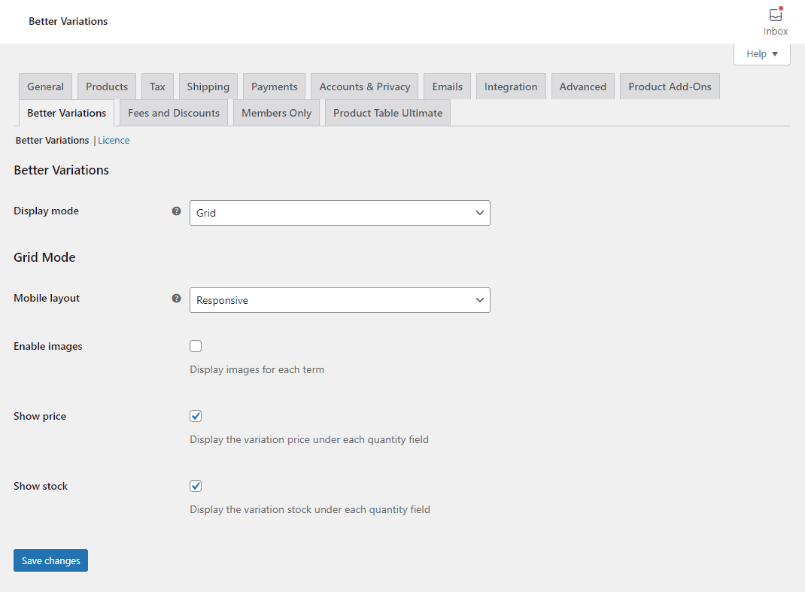Screen dimensions: 805x592
Task: Click the Licence link
Action: tap(114, 140)
